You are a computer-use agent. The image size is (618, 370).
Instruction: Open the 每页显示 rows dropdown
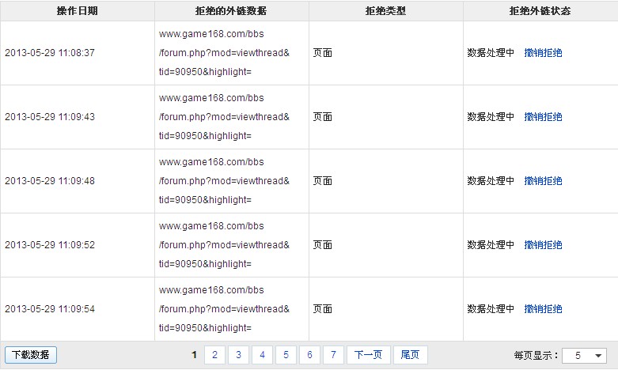coord(584,356)
